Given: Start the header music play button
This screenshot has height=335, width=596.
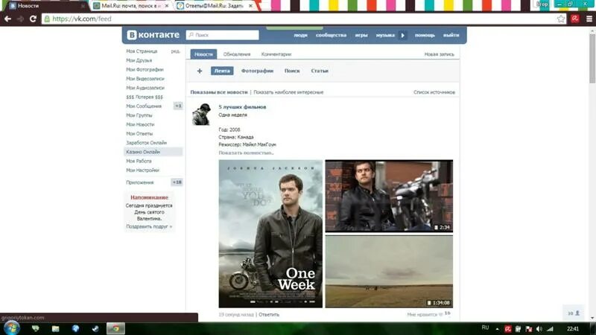Looking at the screenshot, I should point(402,35).
